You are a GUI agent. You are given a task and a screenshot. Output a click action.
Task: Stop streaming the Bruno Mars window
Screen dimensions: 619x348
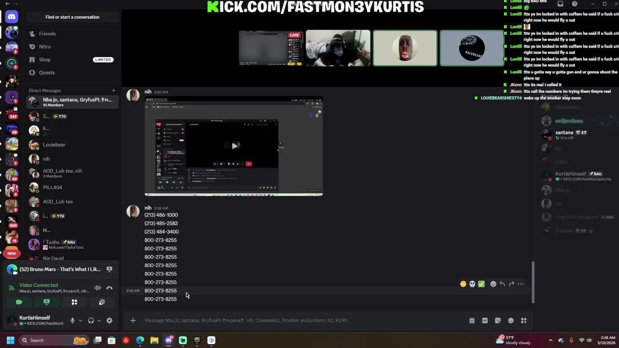(x=109, y=269)
